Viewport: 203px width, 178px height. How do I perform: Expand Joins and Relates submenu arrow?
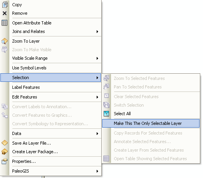(97, 31)
